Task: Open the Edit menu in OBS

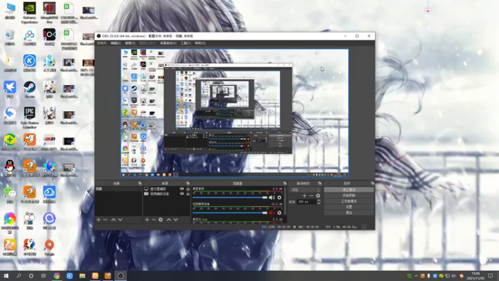Action: pyautogui.click(x=115, y=43)
